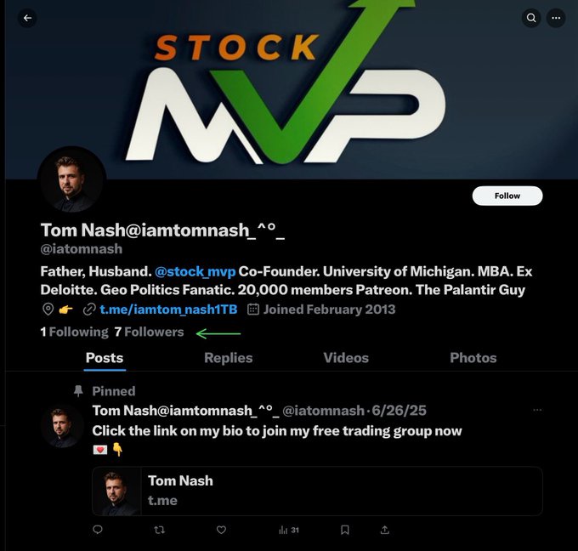View pinned post analytics showing 31
This screenshot has width=578, height=551.
click(289, 530)
